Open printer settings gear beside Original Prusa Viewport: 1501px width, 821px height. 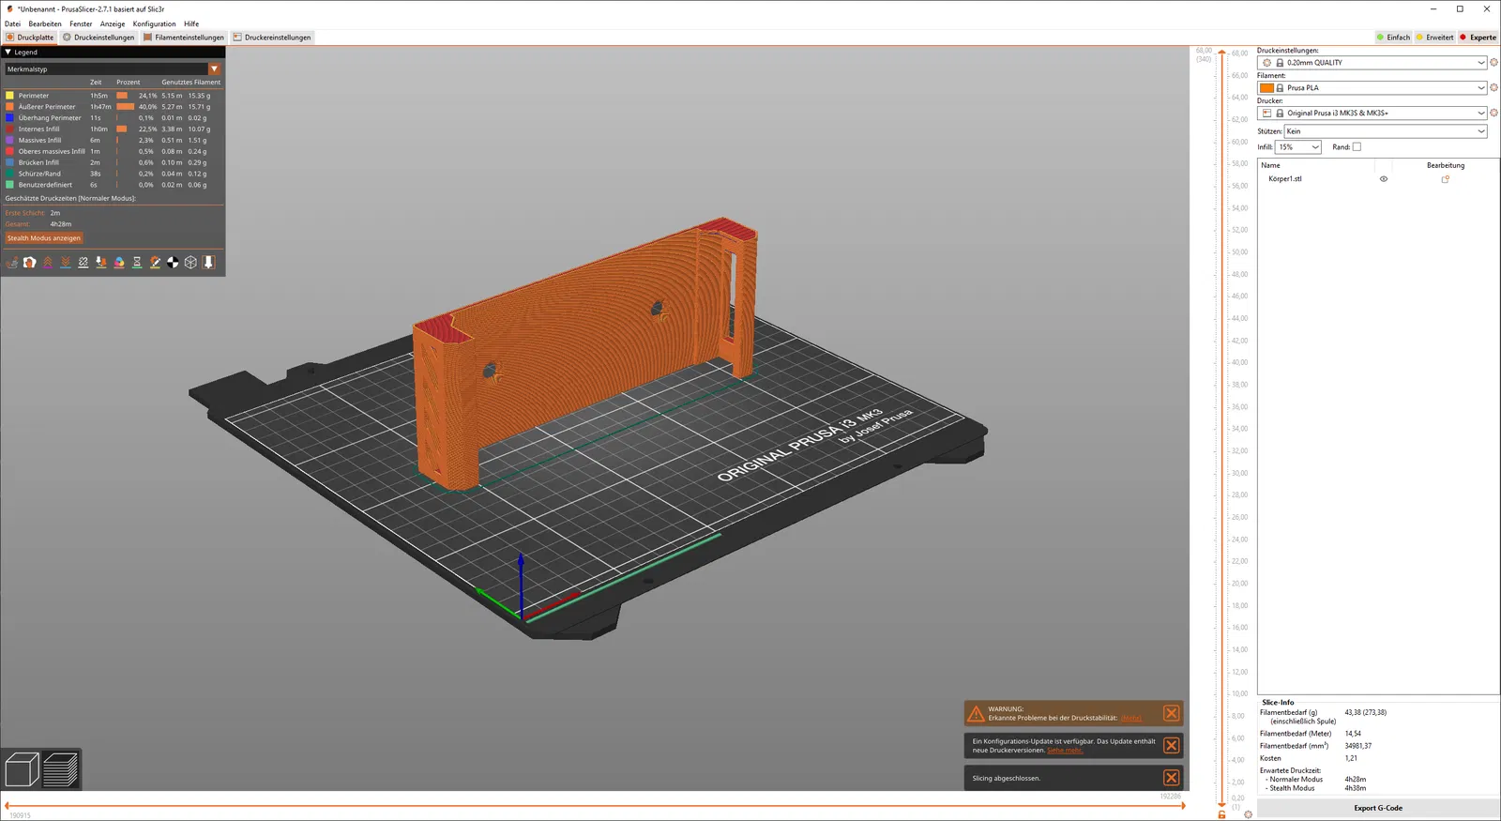1493,114
